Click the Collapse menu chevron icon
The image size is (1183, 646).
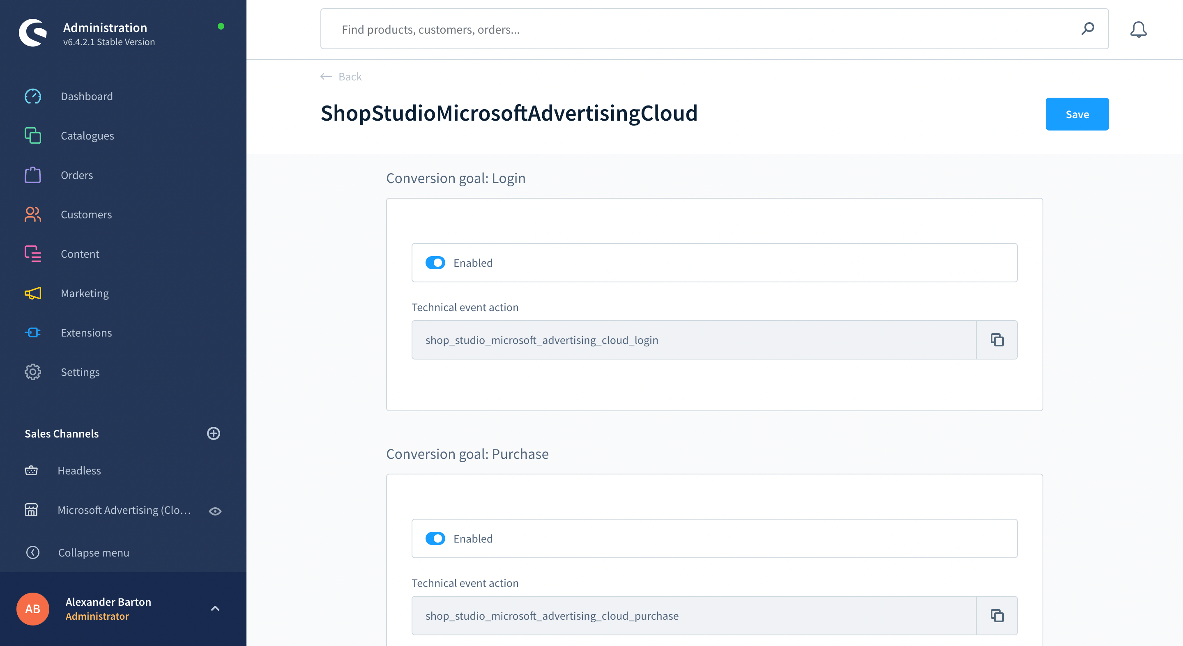pyautogui.click(x=32, y=552)
